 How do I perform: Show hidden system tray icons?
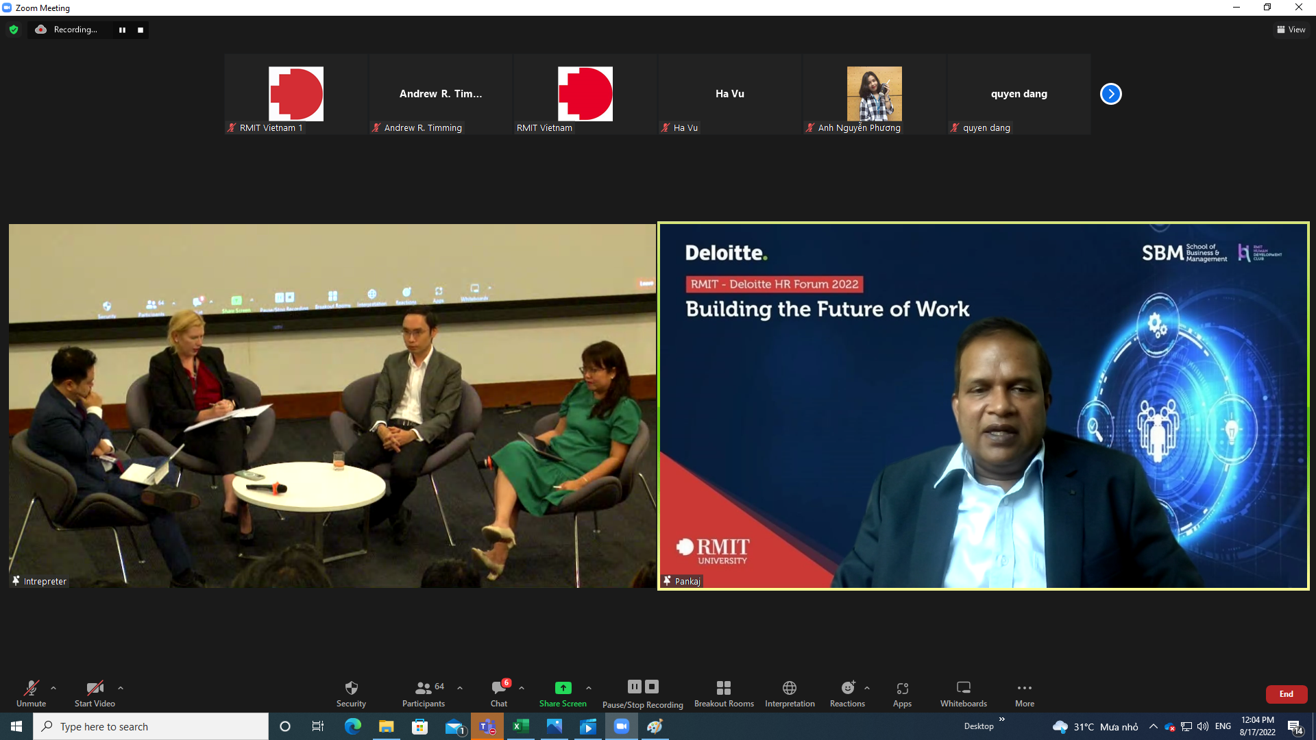[1153, 726]
